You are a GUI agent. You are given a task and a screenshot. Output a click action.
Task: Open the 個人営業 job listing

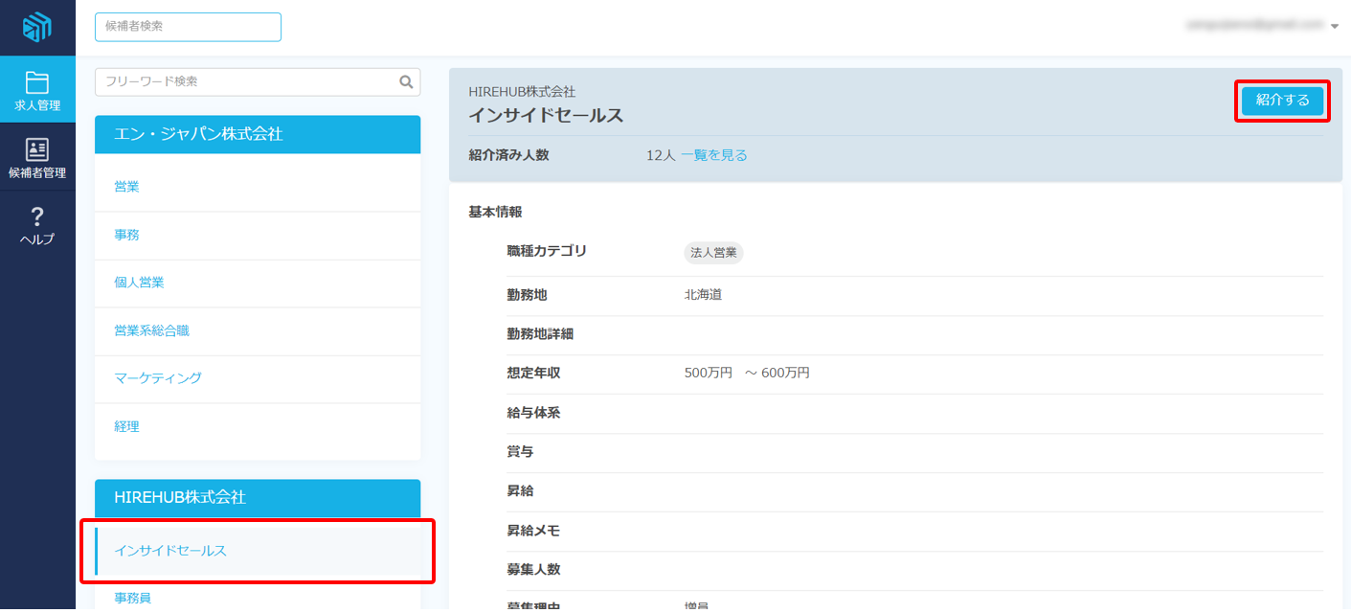(139, 283)
